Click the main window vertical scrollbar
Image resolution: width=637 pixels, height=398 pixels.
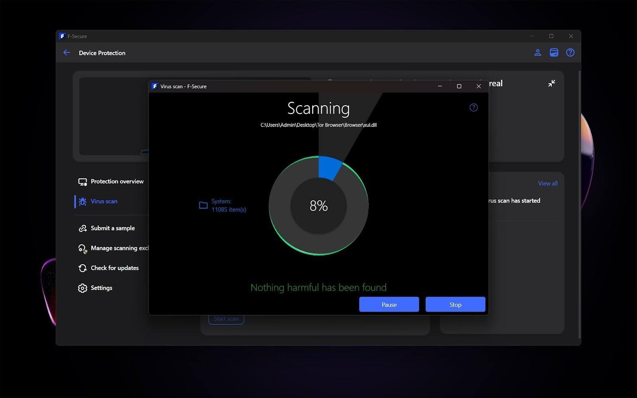579,205
